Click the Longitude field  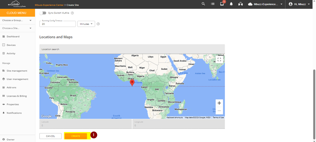[x=179, y=124]
